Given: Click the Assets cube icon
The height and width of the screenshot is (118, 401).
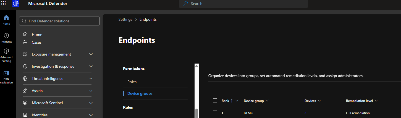Looking at the screenshot, I should pyautogui.click(x=25, y=91).
